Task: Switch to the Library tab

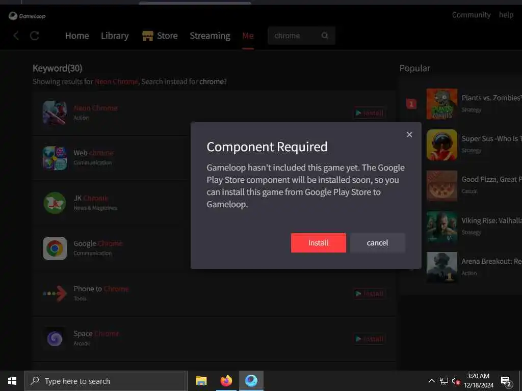Action: (x=115, y=36)
